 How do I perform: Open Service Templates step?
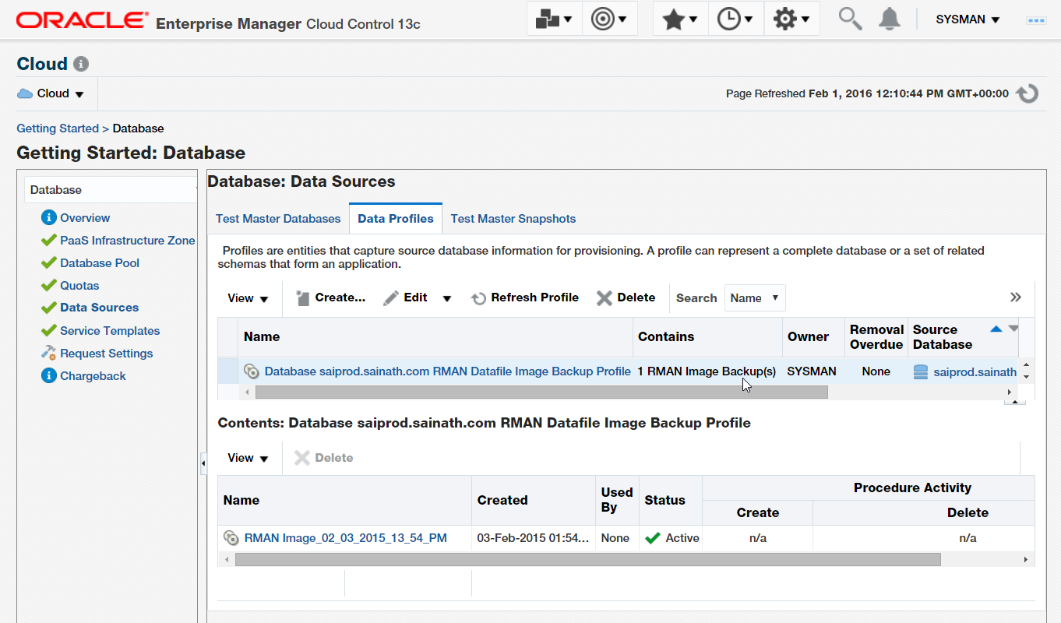pyautogui.click(x=110, y=331)
